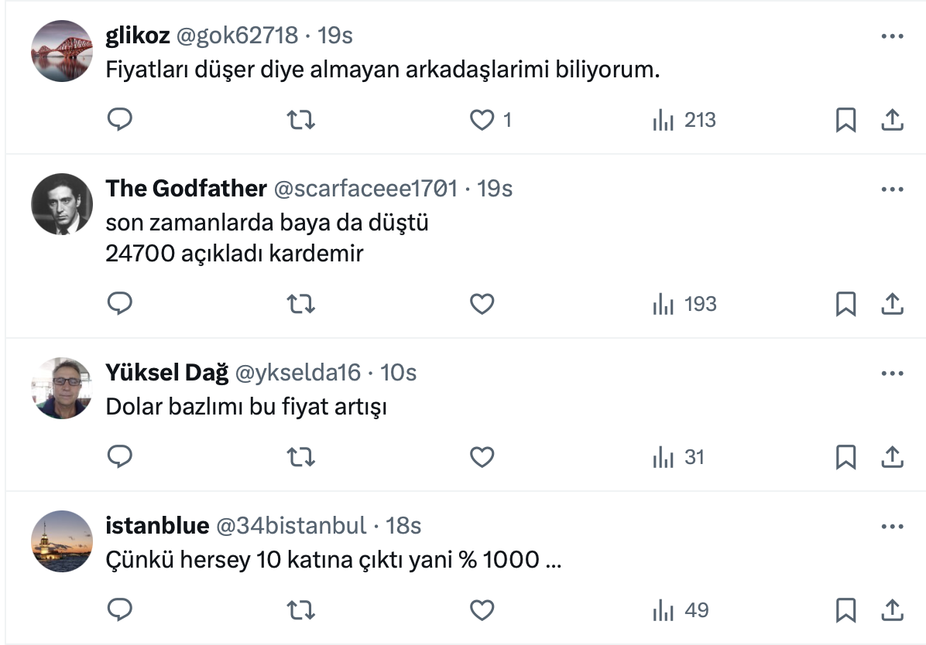Screen dimensions: 926x645
Task: Open The Godfather profile name link
Action: pyautogui.click(x=186, y=189)
